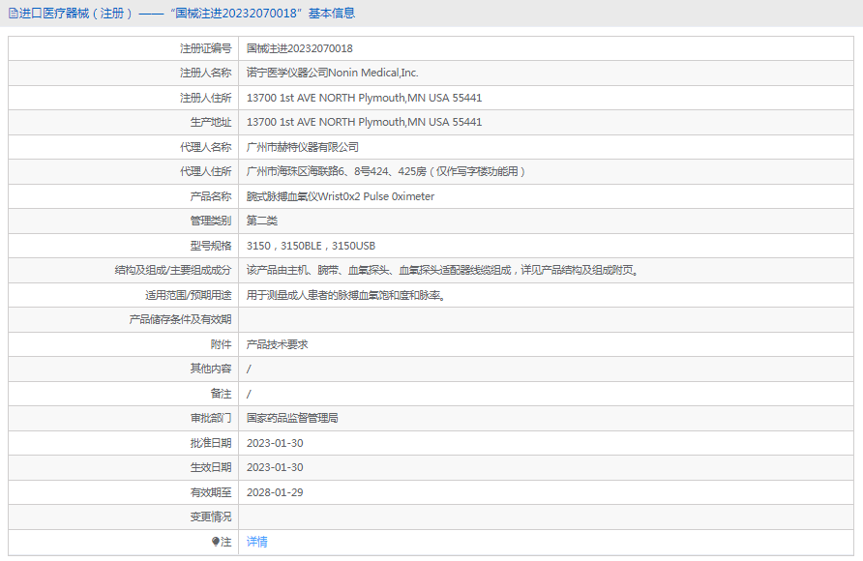Click the 代理人名称 label
This screenshot has width=863, height=561.
206,147
